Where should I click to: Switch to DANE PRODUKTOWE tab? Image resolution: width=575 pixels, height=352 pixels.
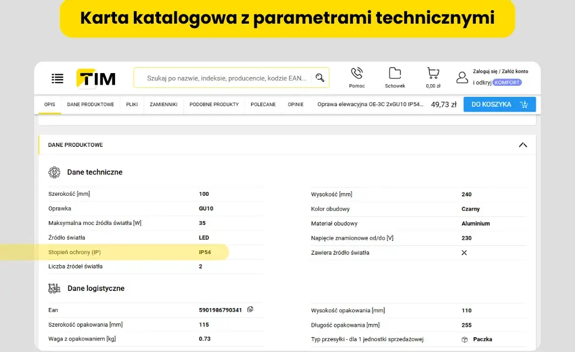(x=90, y=105)
